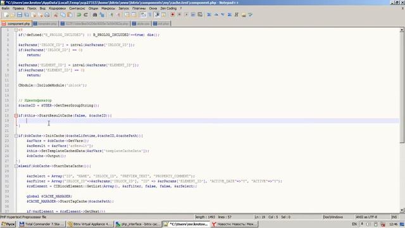Viewport: 405px width, 228px height.
Task: Switch to the style.css file tab
Action: (141, 23)
